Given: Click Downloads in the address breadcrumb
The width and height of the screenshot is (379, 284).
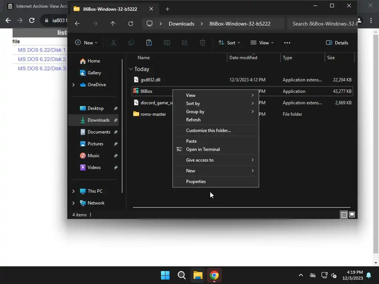Looking at the screenshot, I should (181, 24).
